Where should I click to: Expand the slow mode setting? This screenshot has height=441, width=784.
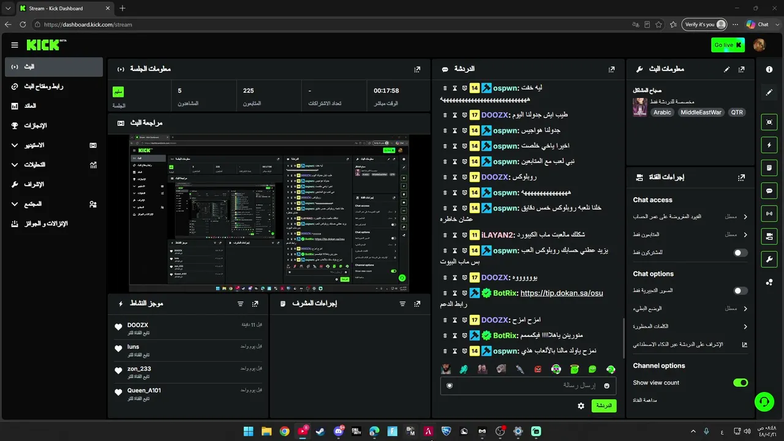click(745, 309)
